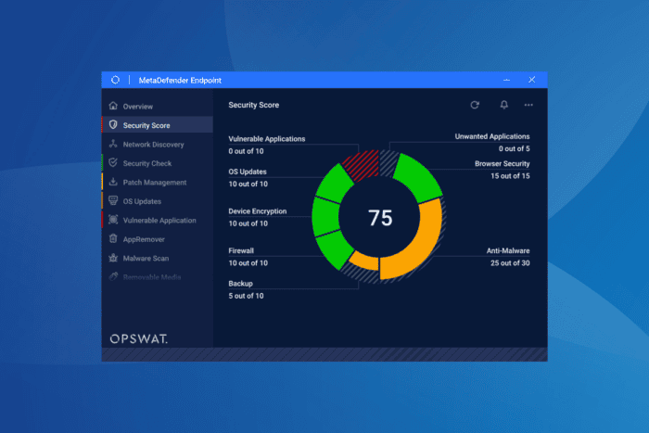Select Security Score in sidebar
Screen dimensions: 649x433
[158, 125]
